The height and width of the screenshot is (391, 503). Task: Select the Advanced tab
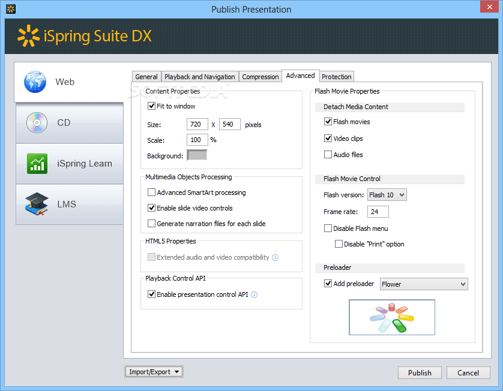(301, 76)
